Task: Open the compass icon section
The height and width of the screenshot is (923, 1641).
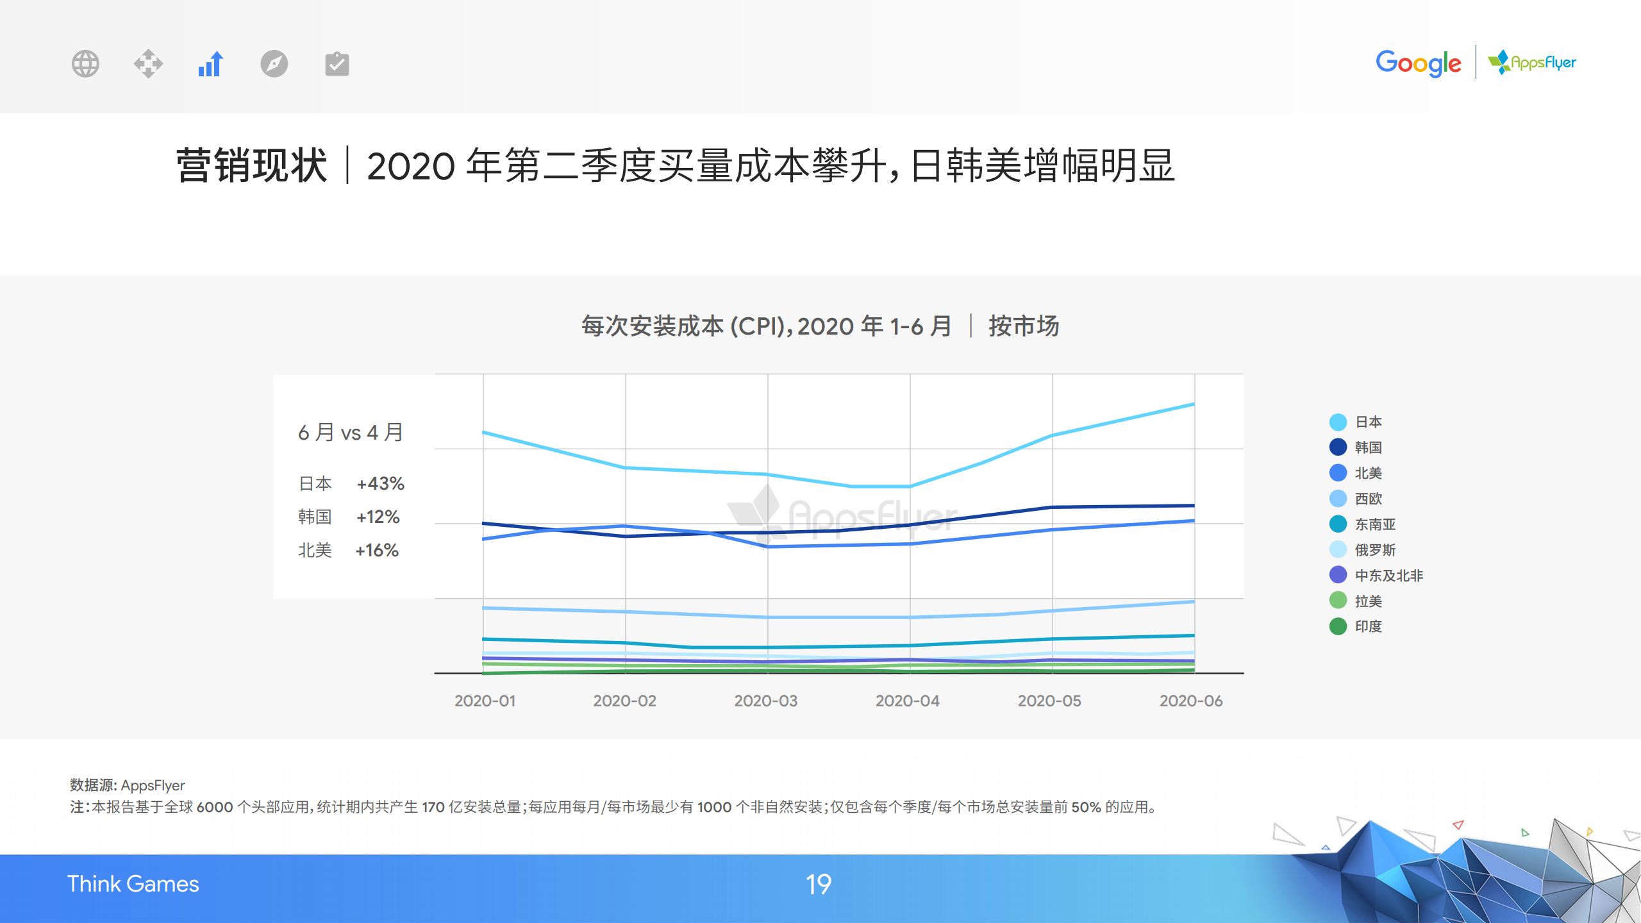Action: coord(274,63)
